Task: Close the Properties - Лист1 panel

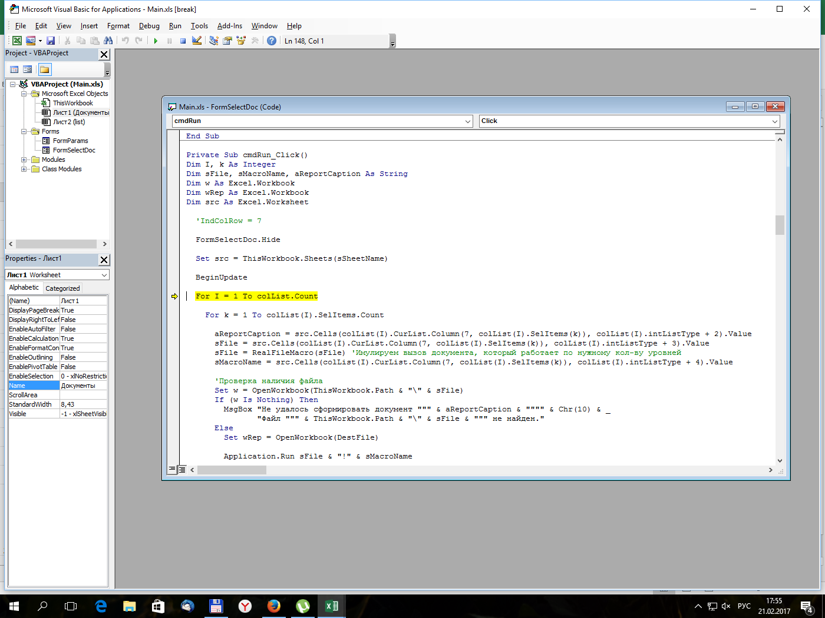Action: click(x=104, y=260)
